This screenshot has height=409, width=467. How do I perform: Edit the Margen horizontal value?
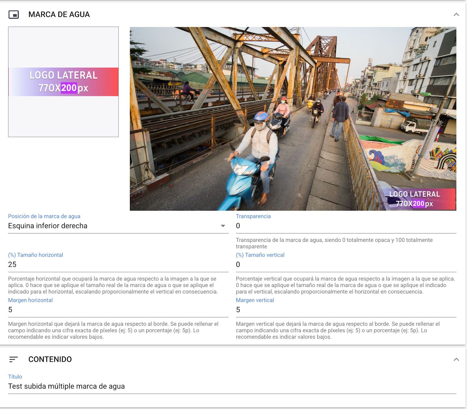[x=88, y=310]
